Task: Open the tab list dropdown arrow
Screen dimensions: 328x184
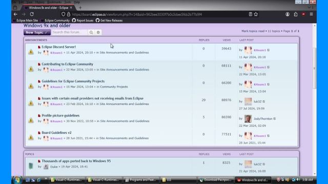Action: point(309,8)
